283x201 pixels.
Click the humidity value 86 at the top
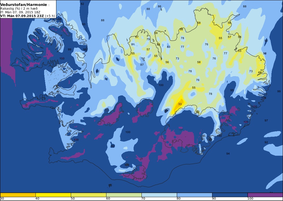[159, 6]
